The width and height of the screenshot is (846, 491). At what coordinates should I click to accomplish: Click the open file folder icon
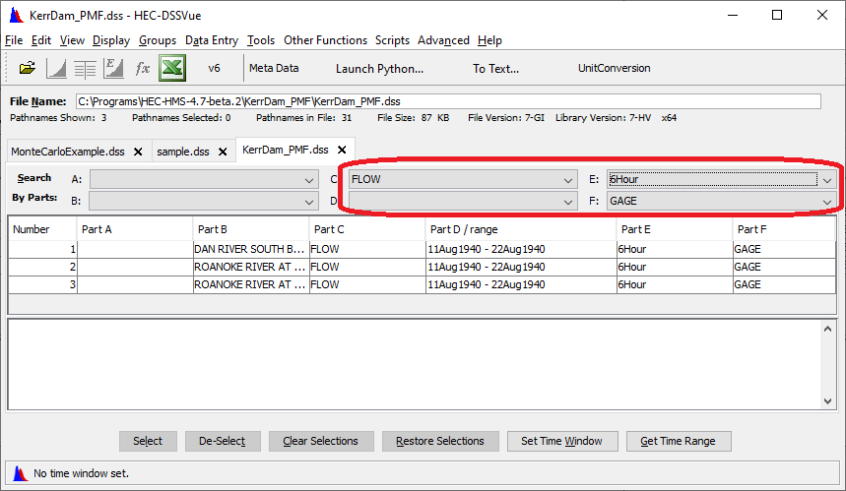pyautogui.click(x=28, y=68)
